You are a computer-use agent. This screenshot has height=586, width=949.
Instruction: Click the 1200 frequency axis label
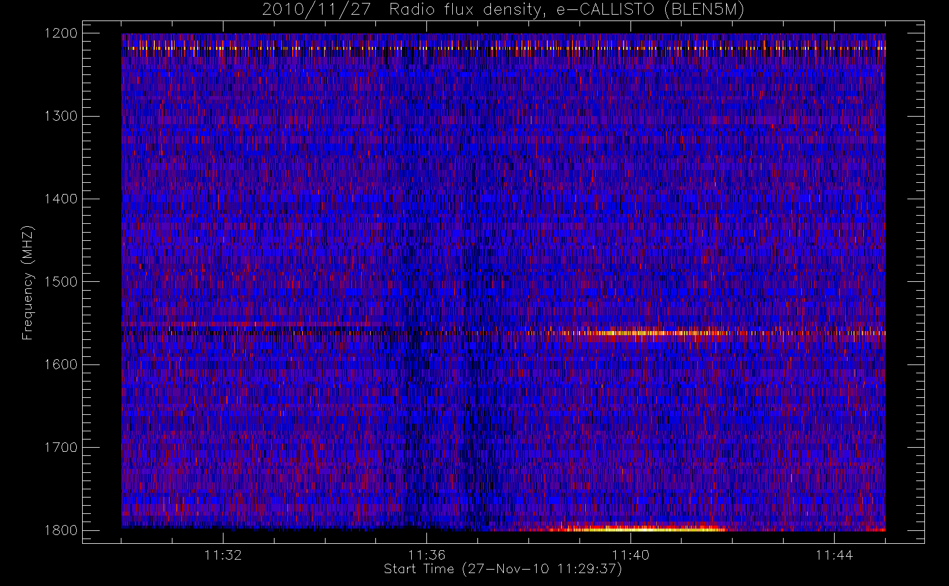pyautogui.click(x=62, y=33)
